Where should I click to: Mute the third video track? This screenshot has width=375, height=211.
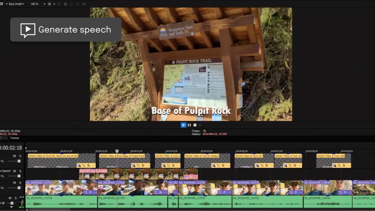(14, 183)
